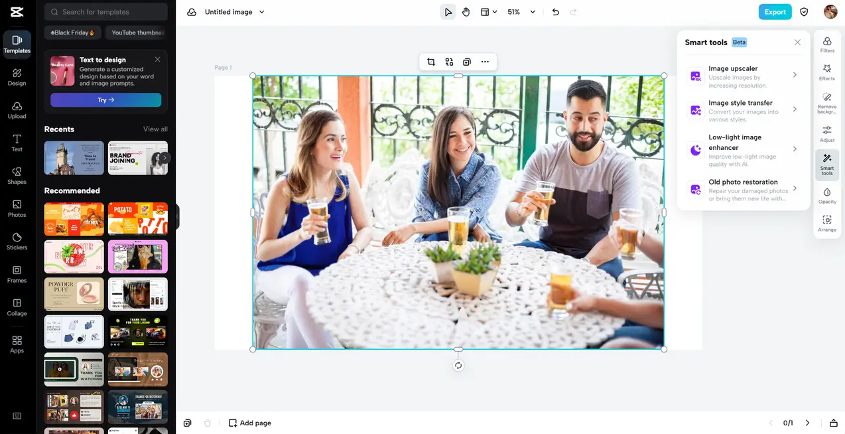Select the Smart tools button
Image resolution: width=845 pixels, height=434 pixels.
[827, 163]
